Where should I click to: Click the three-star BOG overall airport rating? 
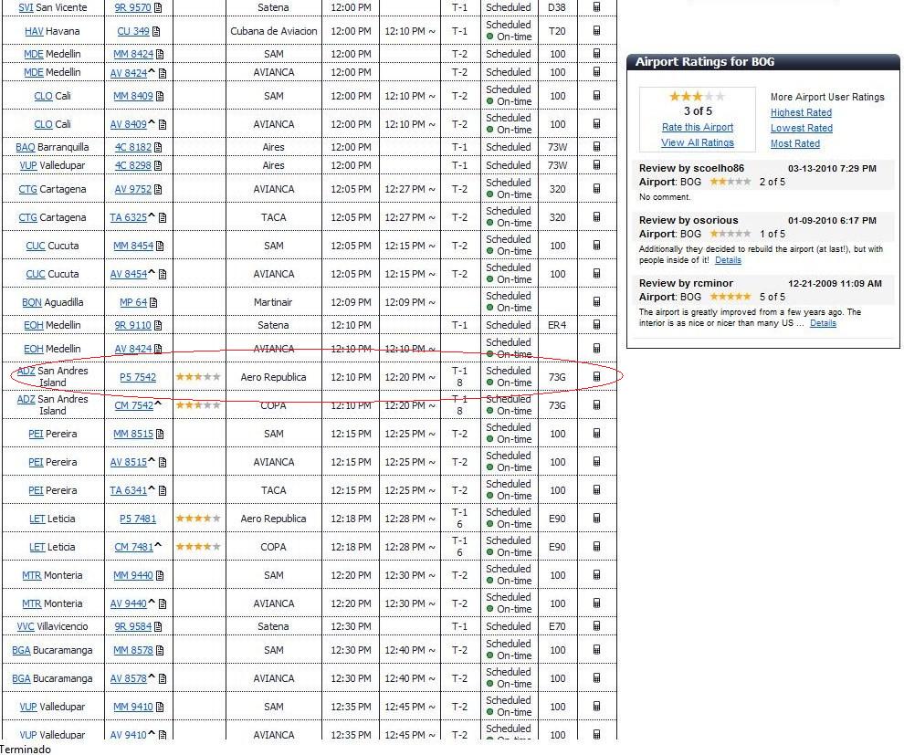pyautogui.click(x=698, y=97)
